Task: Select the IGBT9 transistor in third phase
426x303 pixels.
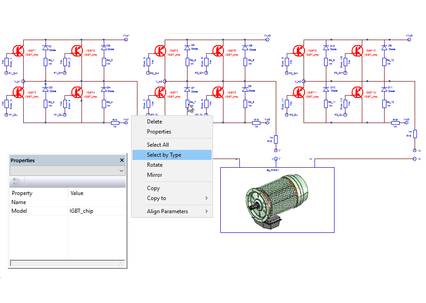Action: coord(299,51)
